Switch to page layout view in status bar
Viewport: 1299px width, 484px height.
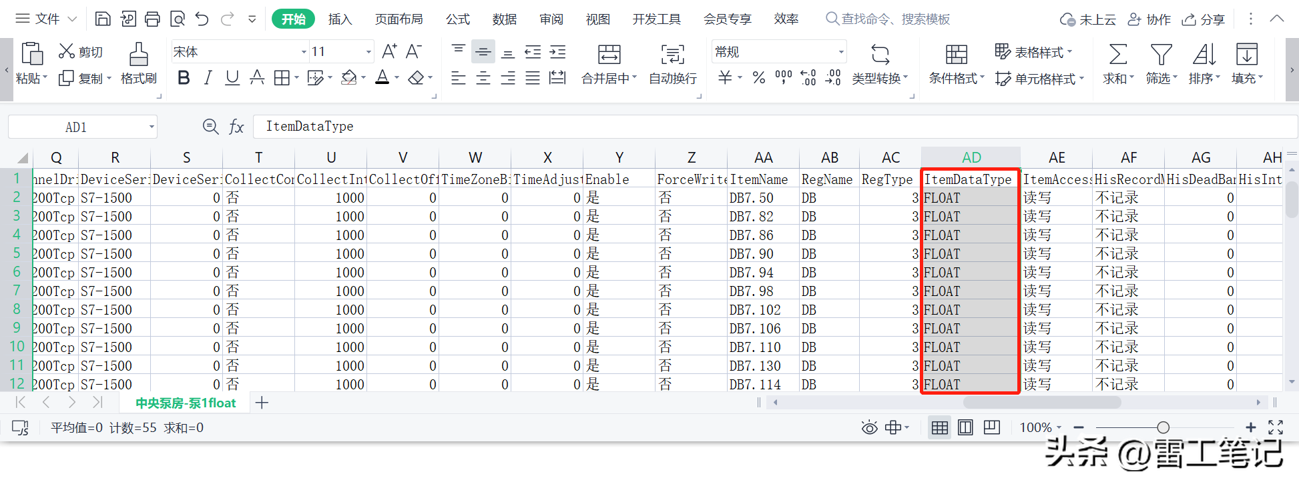[965, 427]
